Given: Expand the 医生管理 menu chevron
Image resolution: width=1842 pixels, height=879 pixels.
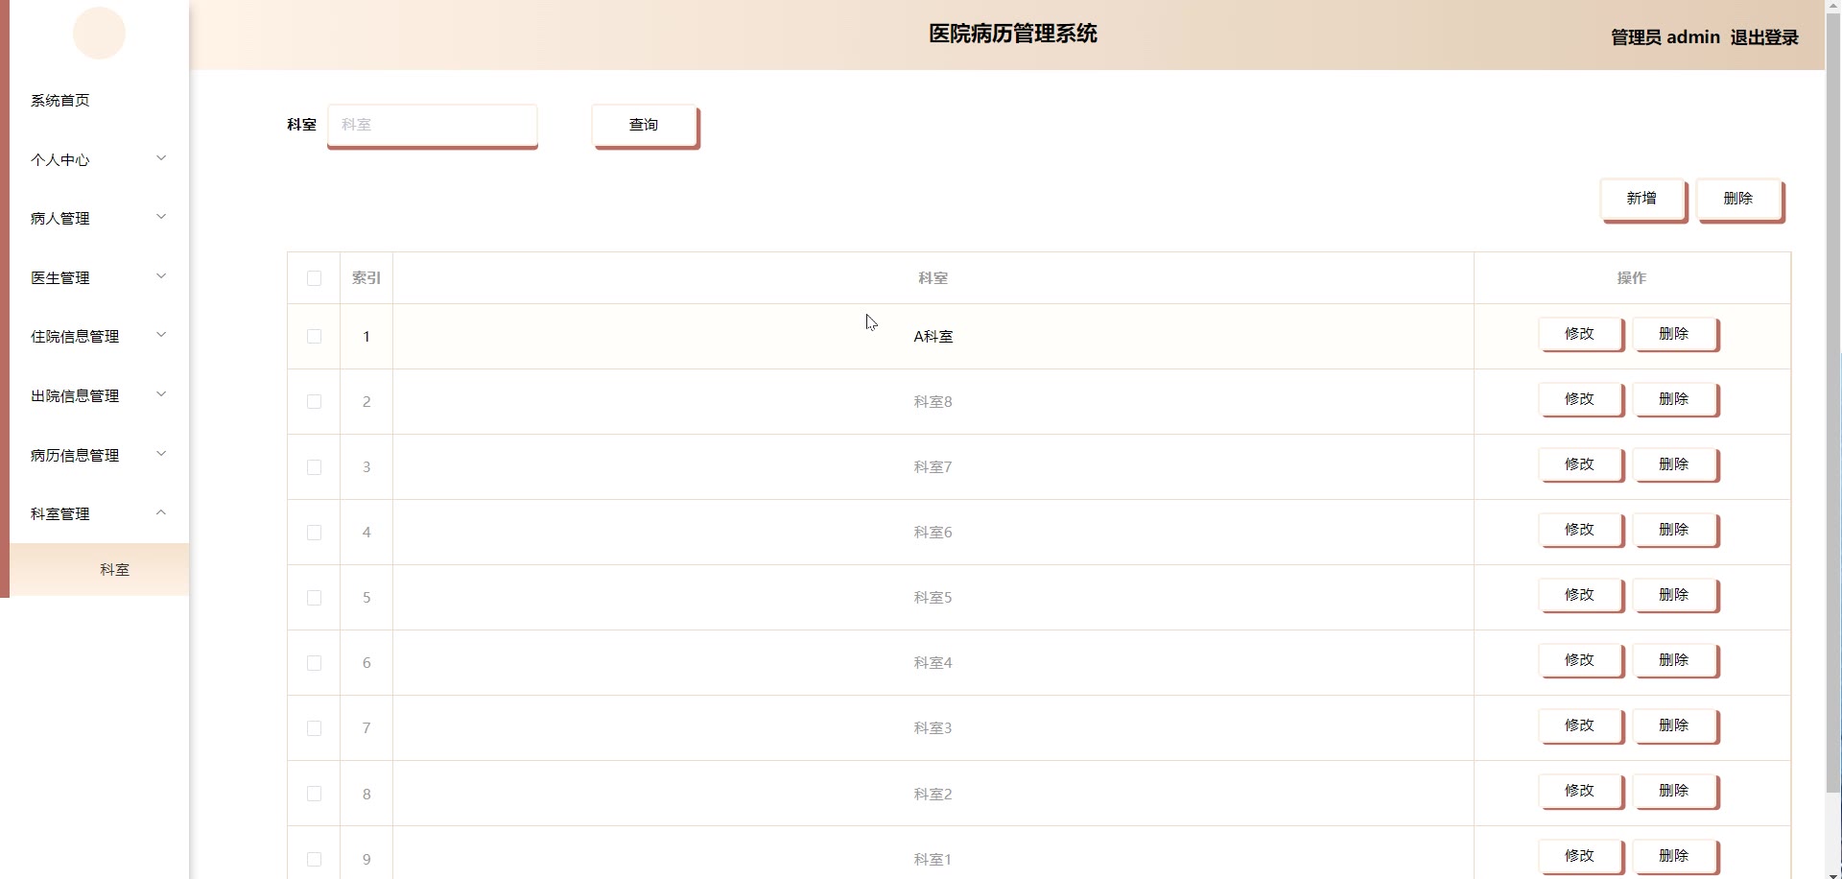Looking at the screenshot, I should click(161, 276).
